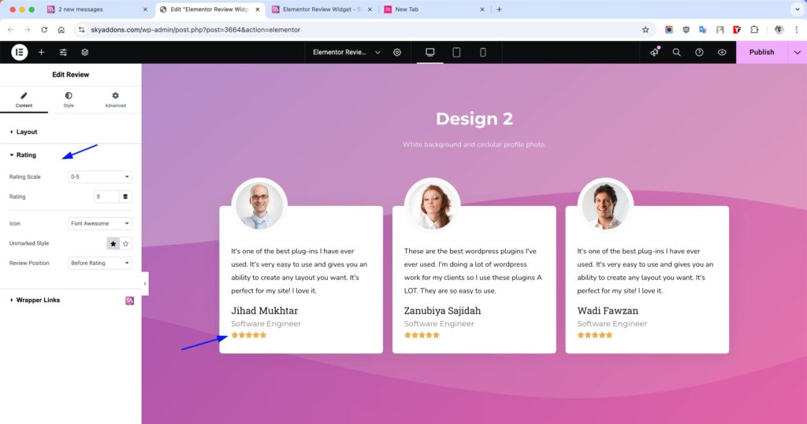Switch to '2 new messages' browser tab
Screen dimensions: 807x424
(x=97, y=9)
